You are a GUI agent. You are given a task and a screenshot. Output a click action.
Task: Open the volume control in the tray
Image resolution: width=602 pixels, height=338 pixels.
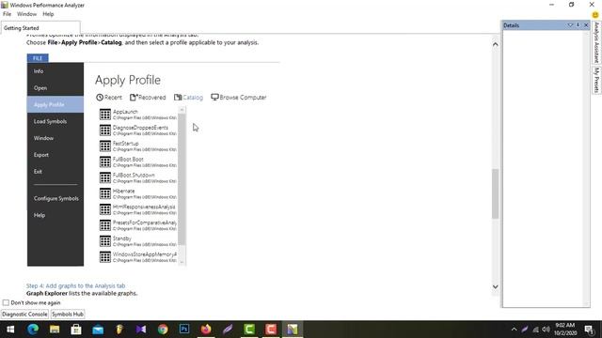pos(546,330)
